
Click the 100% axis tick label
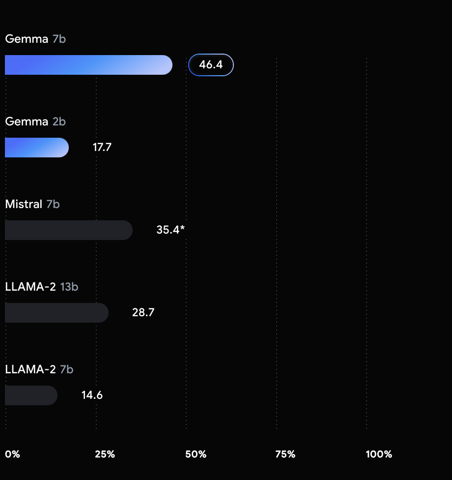pyautogui.click(x=379, y=454)
